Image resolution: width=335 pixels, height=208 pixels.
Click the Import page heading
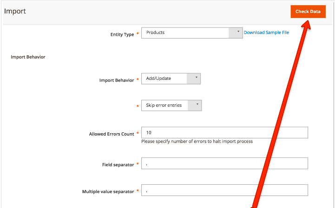click(x=15, y=11)
